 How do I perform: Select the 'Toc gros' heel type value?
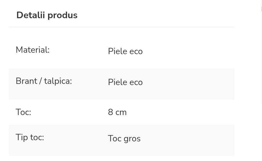124,139
